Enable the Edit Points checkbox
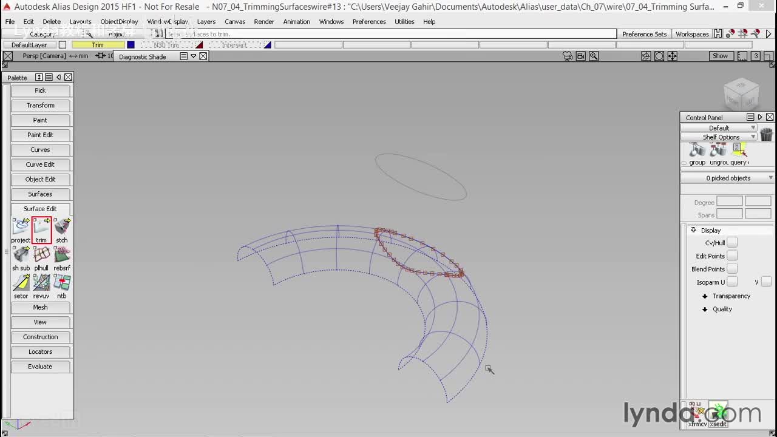 point(732,256)
